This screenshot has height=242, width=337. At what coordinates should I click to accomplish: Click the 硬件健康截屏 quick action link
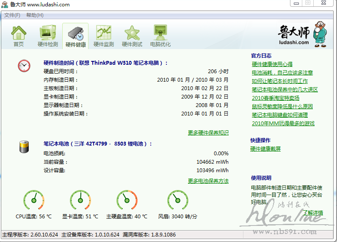coord(265,148)
